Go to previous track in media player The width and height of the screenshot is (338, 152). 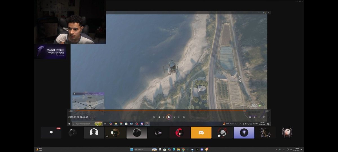click(159, 117)
